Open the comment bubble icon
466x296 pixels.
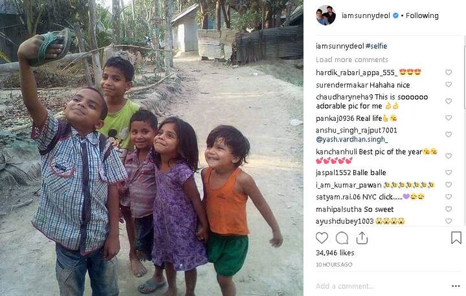pyautogui.click(x=342, y=238)
